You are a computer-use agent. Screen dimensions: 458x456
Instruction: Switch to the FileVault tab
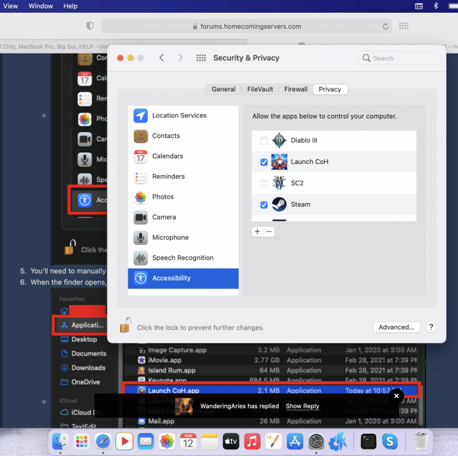coord(259,89)
